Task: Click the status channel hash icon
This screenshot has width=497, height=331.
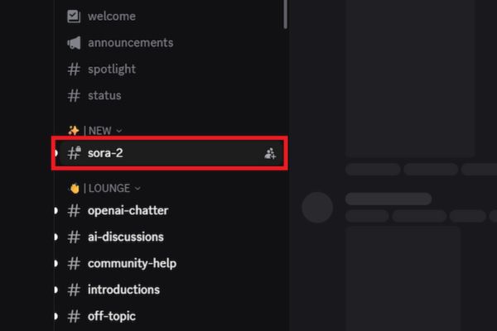Action: tap(74, 95)
